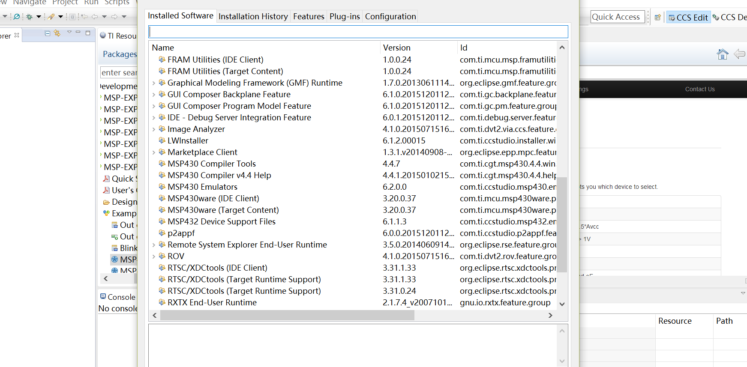Screen dimensions: 747x367
Task: Select the RTSC/XDCtools (IDE Client) row
Action: (353, 268)
